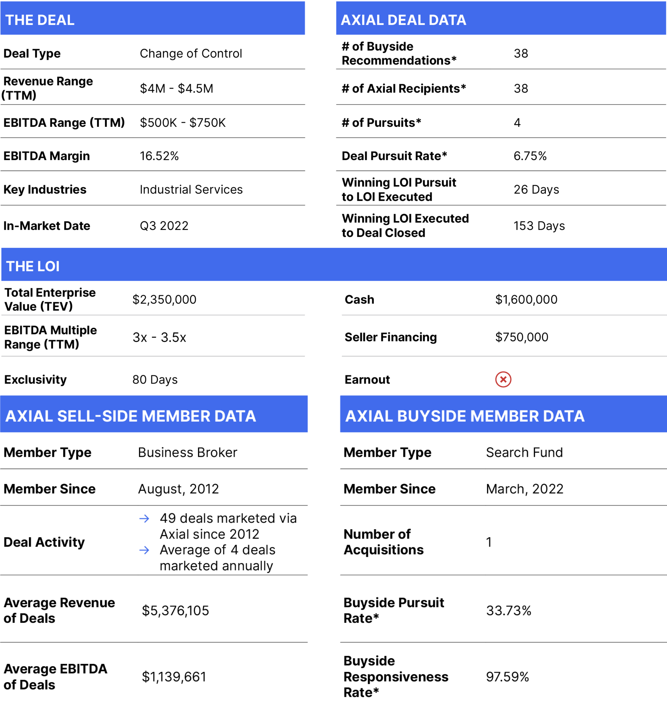The image size is (667, 704).
Task: Click 'Winning LOI Executed to Deal Closed' label
Action: click(405, 226)
